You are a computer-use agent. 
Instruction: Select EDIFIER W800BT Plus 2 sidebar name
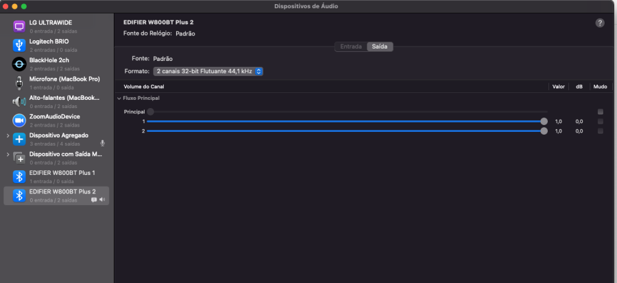(62, 192)
